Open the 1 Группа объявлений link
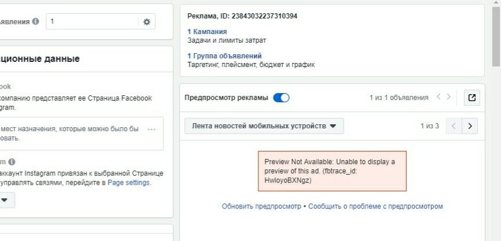Screen dimensions: 501x241 pyautogui.click(x=225, y=56)
